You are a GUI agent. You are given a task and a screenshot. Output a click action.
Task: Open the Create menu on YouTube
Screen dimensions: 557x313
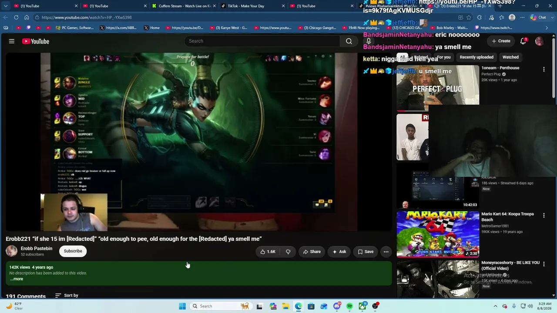tap(501, 41)
